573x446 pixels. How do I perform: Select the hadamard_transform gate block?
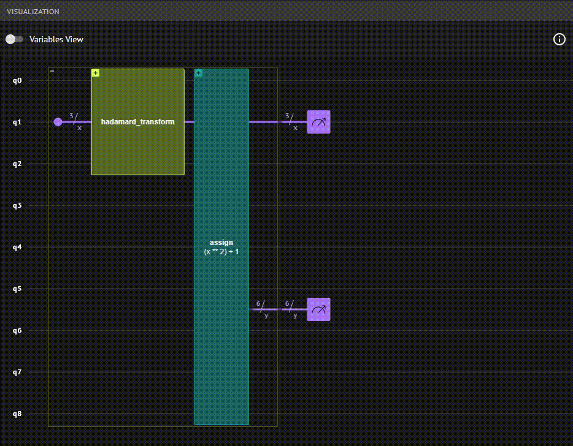click(x=137, y=122)
